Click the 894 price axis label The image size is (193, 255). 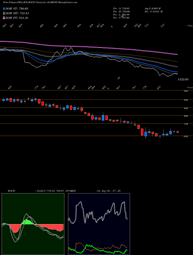click(x=186, y=100)
